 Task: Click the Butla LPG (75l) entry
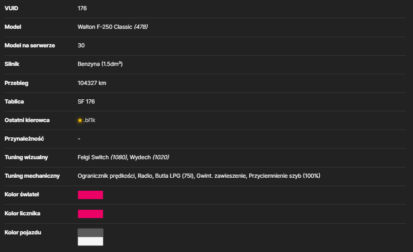[174, 176]
